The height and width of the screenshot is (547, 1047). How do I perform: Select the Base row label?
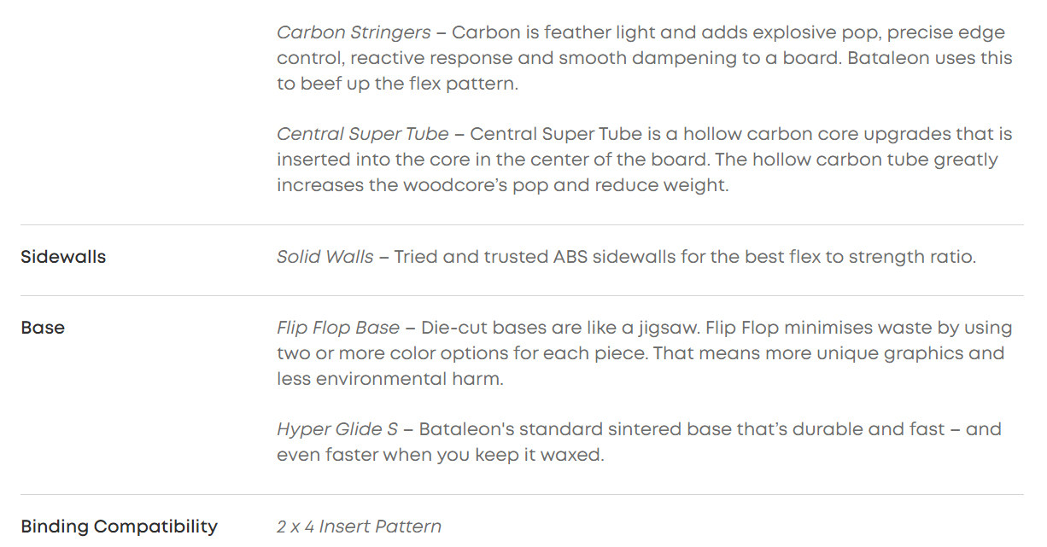pyautogui.click(x=43, y=328)
